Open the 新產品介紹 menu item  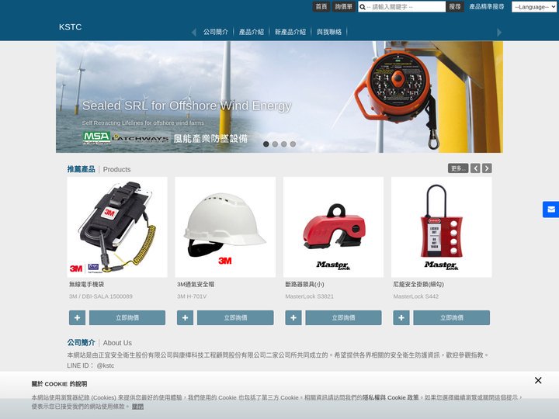pyautogui.click(x=290, y=32)
